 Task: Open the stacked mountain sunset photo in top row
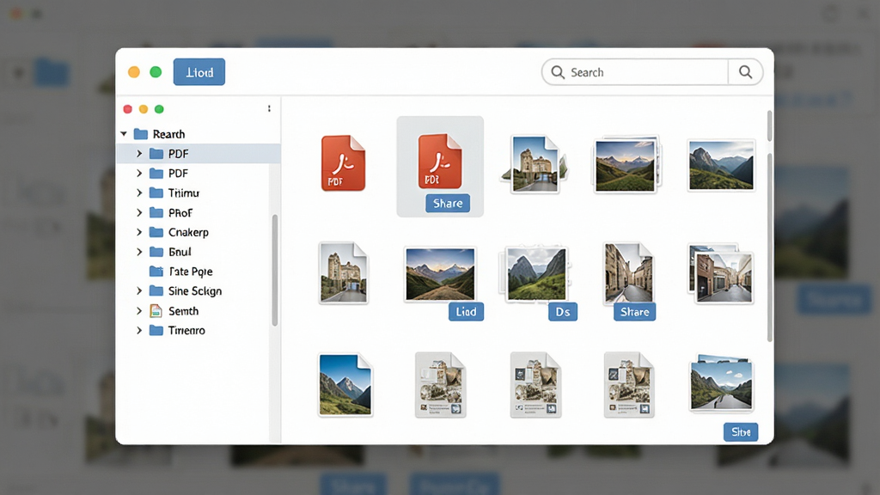click(626, 164)
